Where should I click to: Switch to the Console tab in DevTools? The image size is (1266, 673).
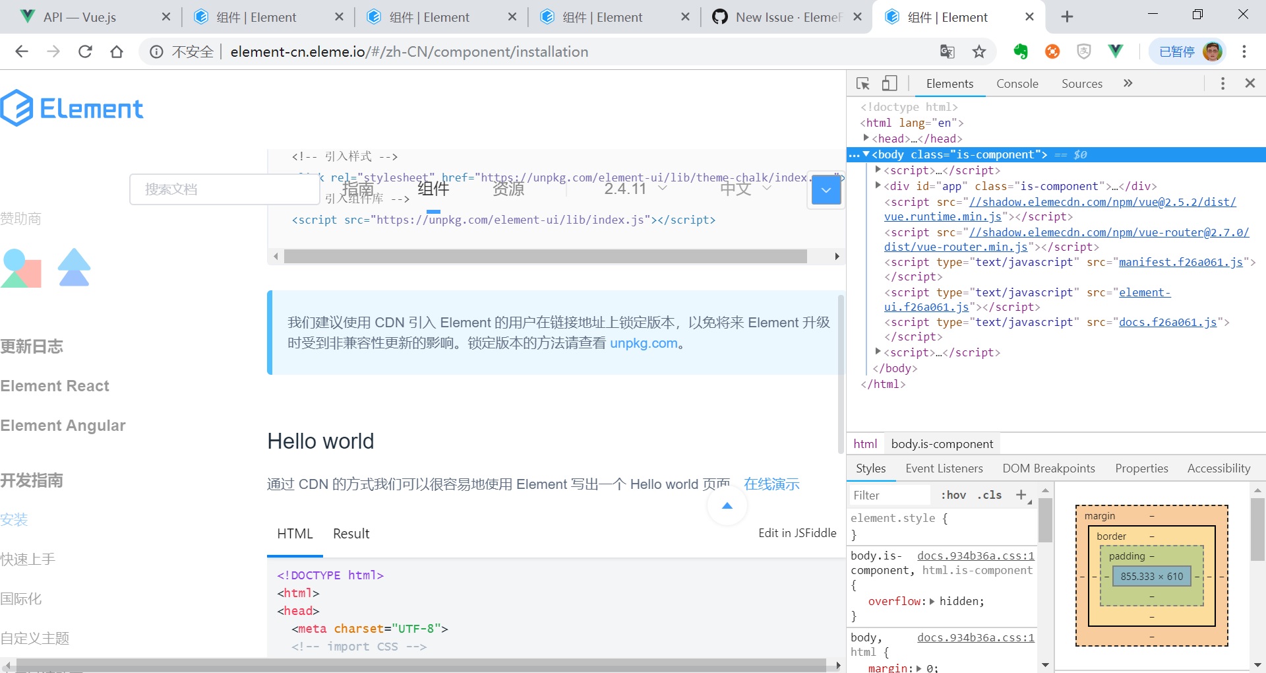pos(1017,84)
